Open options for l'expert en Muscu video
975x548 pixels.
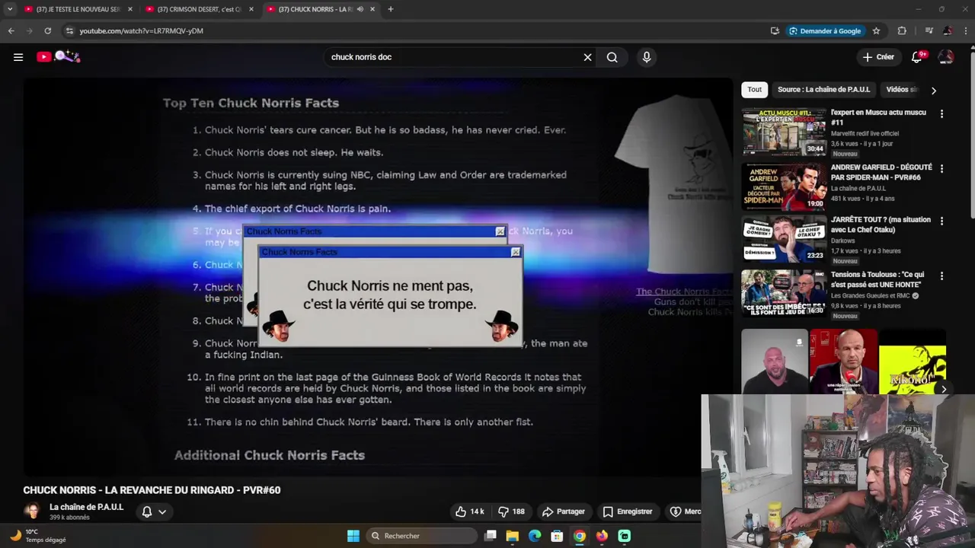tap(941, 113)
